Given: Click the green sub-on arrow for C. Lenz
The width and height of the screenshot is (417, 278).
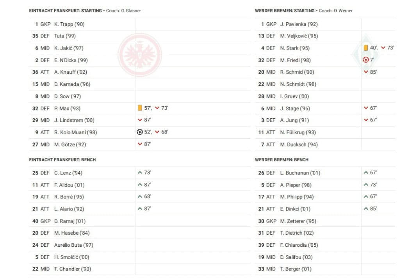Looking at the screenshot, I should click(140, 173).
